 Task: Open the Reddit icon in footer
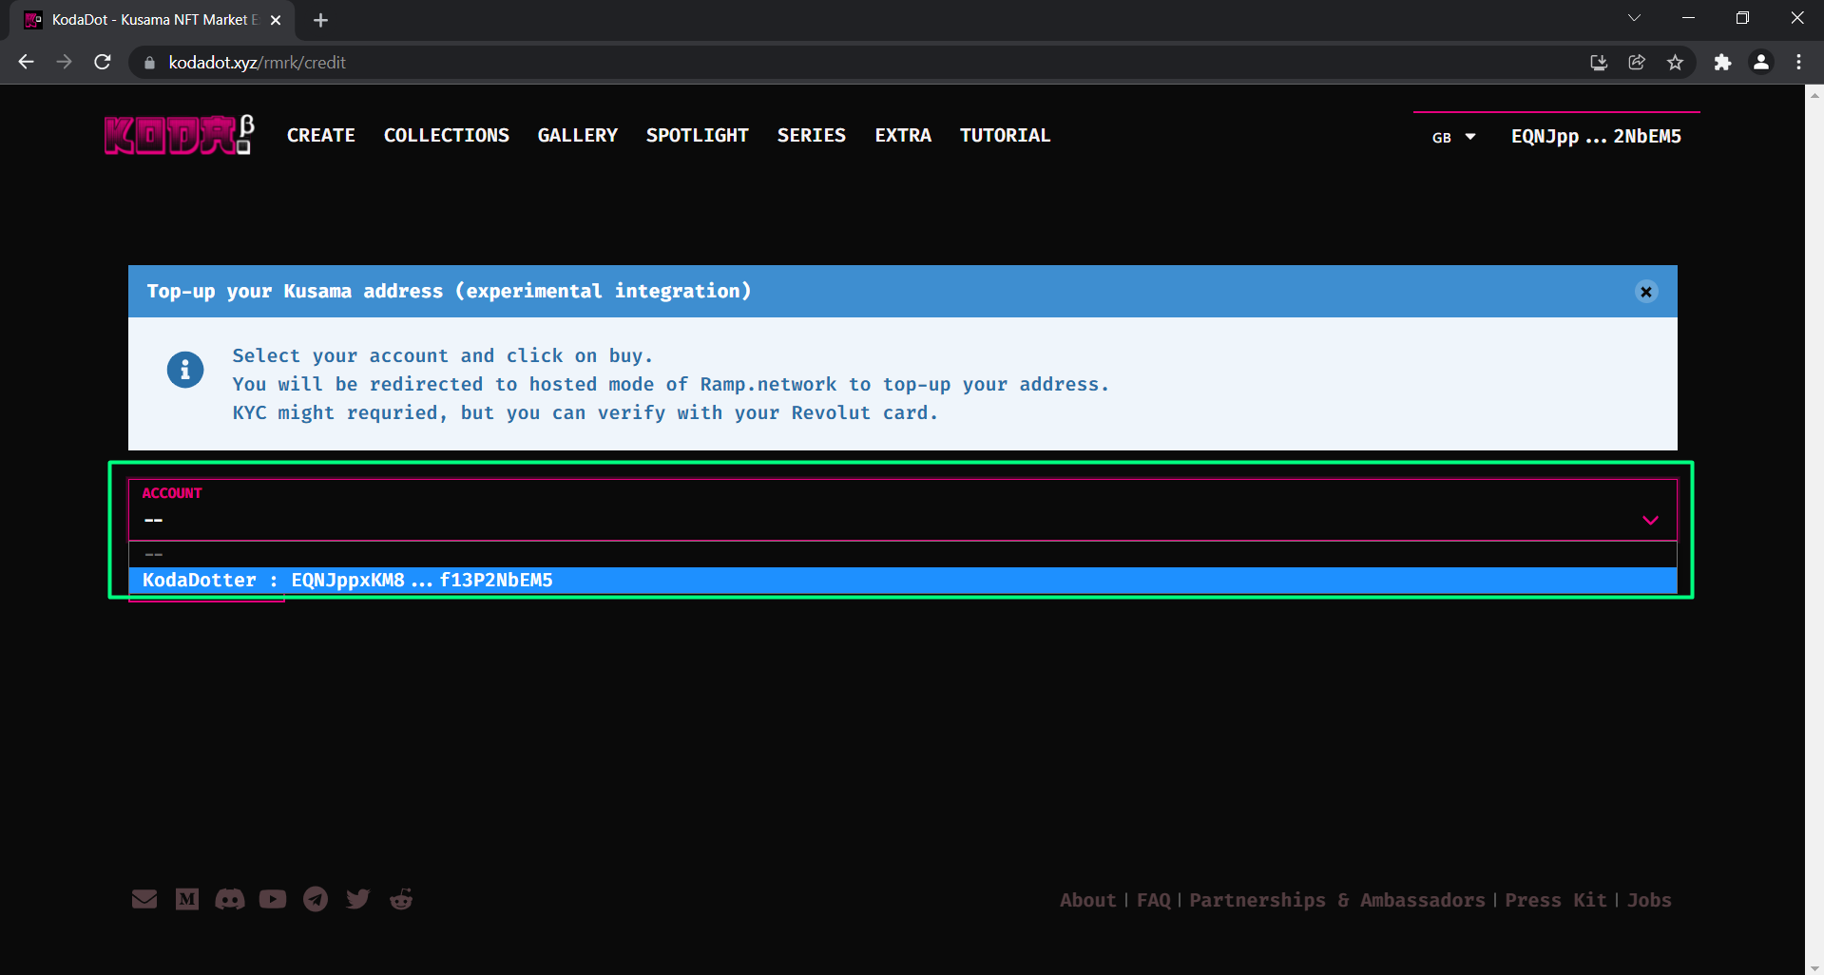401,899
